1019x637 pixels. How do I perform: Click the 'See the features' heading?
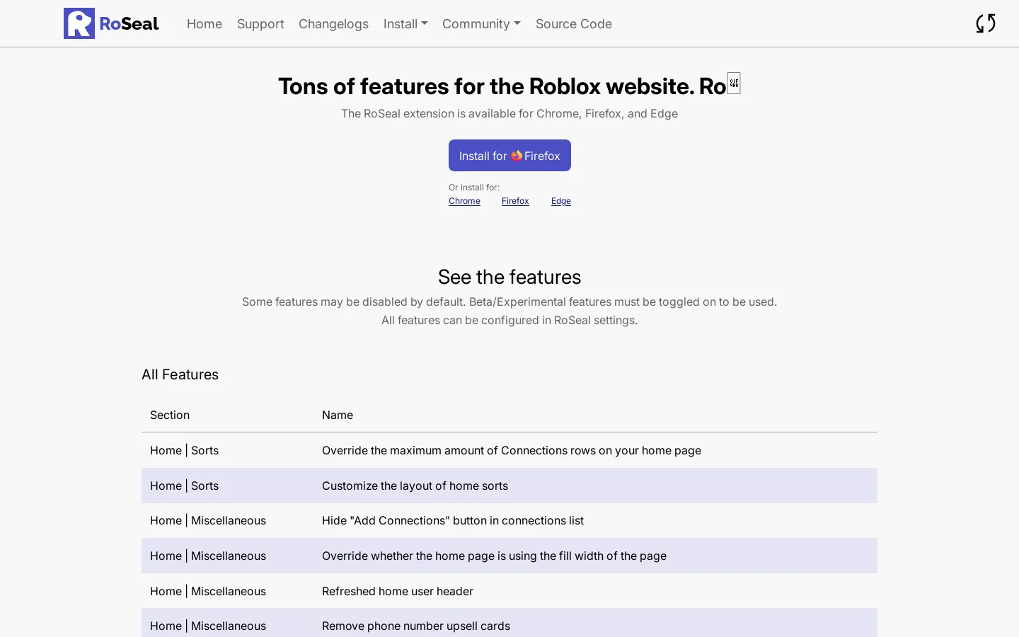tap(509, 277)
